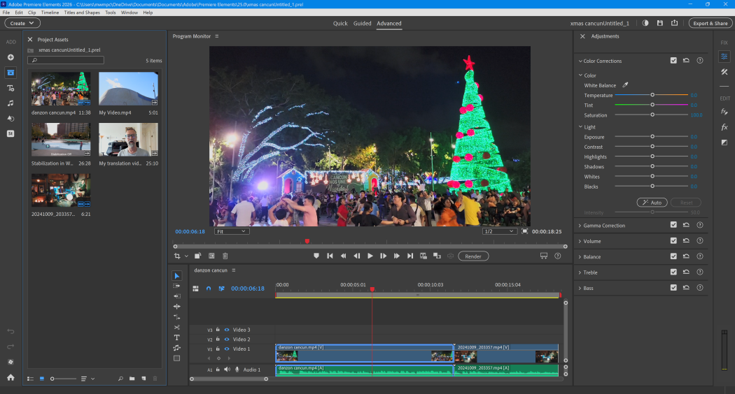Click the Render button
The width and height of the screenshot is (735, 394).
tap(473, 256)
